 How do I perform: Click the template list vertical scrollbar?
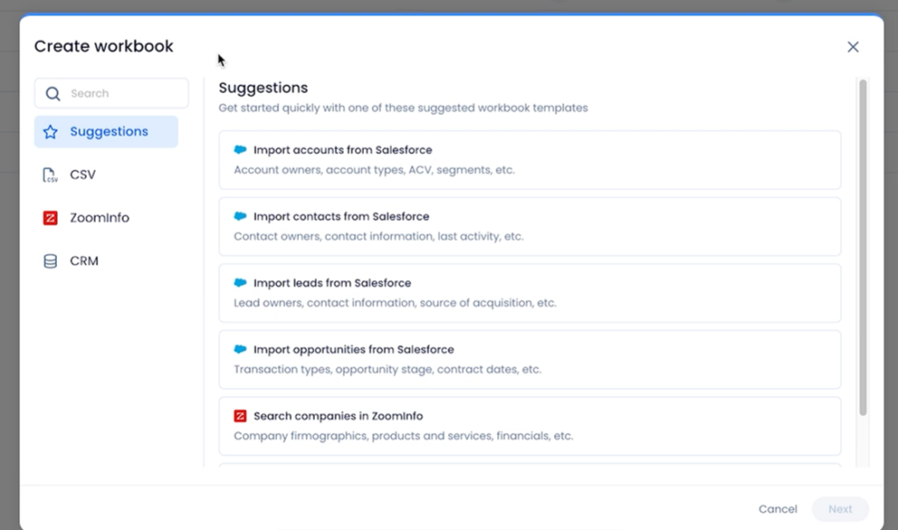tap(863, 245)
